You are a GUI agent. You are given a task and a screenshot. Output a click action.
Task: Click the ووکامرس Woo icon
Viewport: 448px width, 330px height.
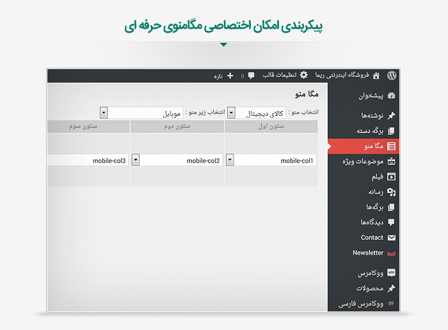tap(391, 273)
